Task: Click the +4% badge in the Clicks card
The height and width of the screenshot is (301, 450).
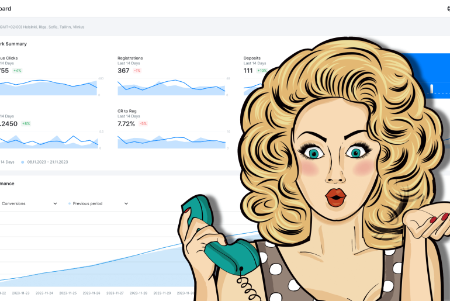Action: pos(17,71)
